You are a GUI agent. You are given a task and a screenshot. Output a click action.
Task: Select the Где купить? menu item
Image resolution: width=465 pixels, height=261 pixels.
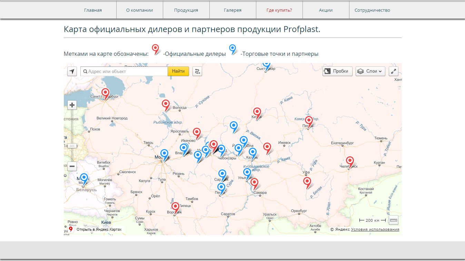click(x=279, y=10)
